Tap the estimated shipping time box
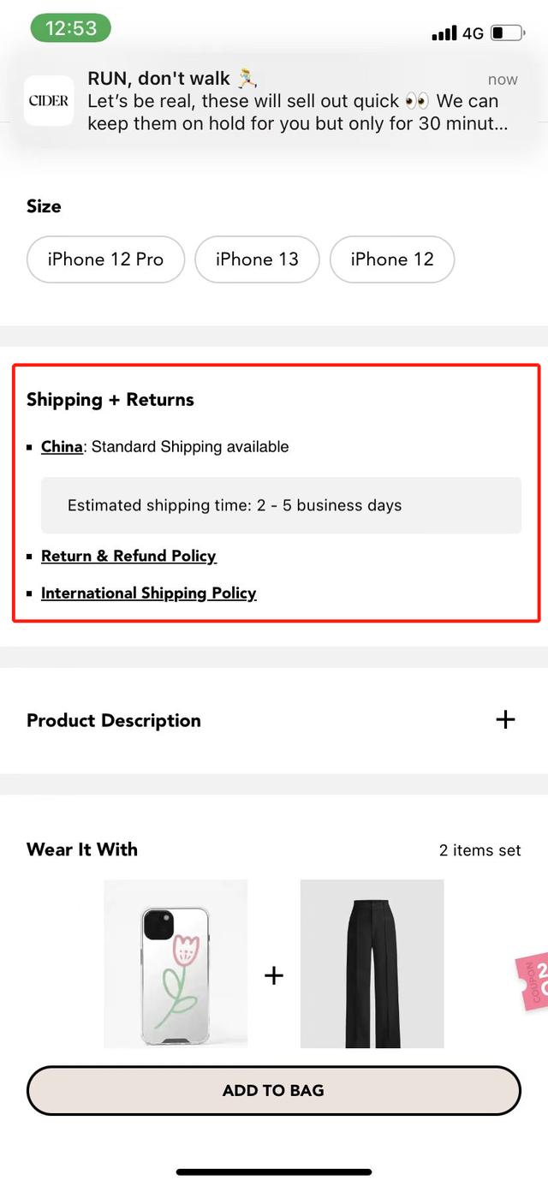The image size is (548, 1186). 281,505
